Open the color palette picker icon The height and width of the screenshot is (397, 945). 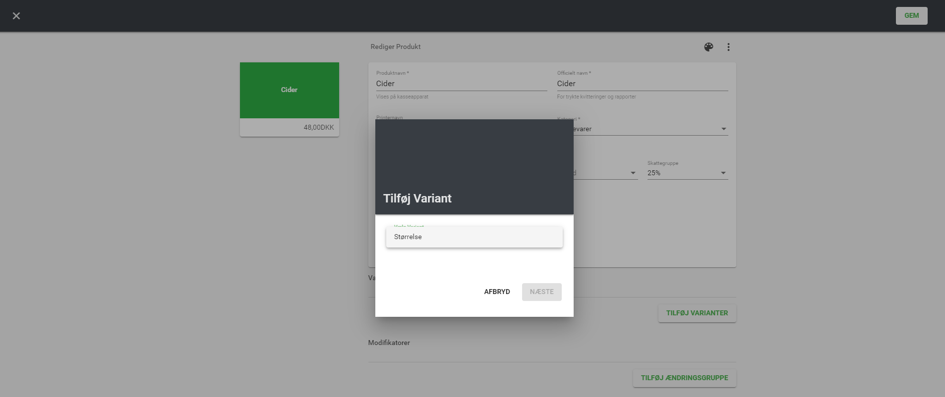tap(709, 47)
